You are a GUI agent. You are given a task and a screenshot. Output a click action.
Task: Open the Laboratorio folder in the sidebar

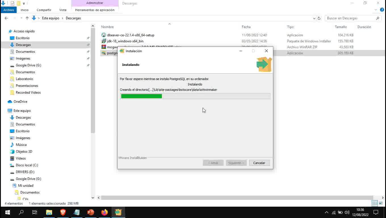[x=24, y=79]
